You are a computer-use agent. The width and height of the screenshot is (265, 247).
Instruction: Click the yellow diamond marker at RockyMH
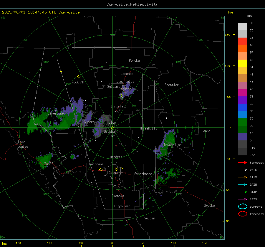click(79, 77)
